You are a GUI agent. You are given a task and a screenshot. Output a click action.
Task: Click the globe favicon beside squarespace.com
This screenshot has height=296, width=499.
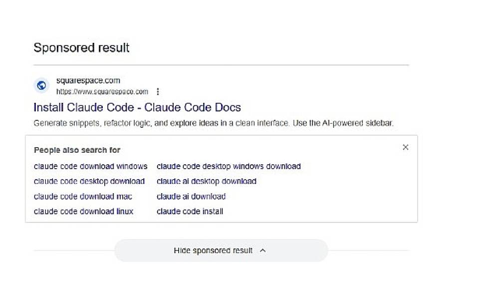click(x=42, y=85)
